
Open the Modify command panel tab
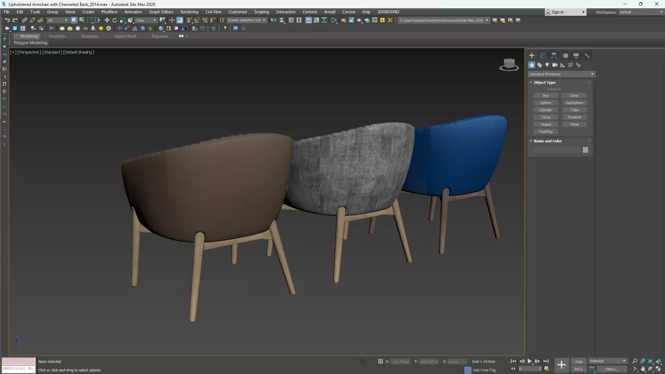pyautogui.click(x=543, y=55)
